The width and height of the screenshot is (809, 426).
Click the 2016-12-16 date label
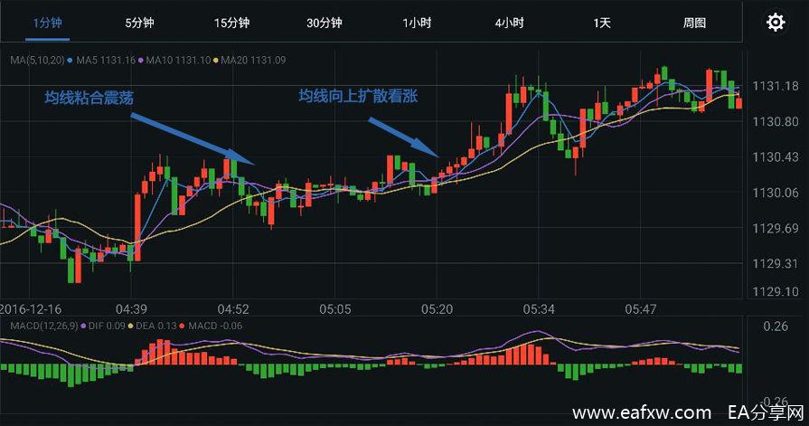(31, 309)
